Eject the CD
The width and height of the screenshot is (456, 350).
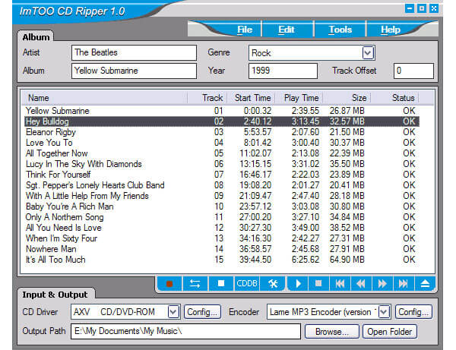425,283
